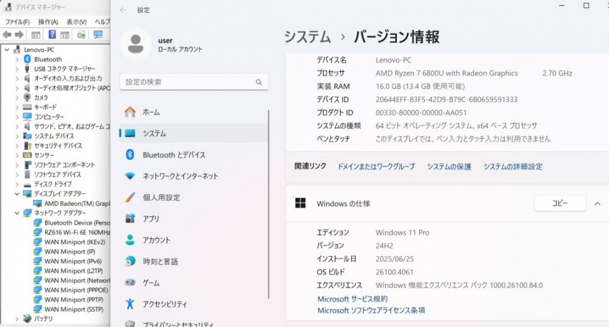Click the プロダクト ID value 00330-80000-00000-AA051
This screenshot has height=327, width=609.
(421, 112)
